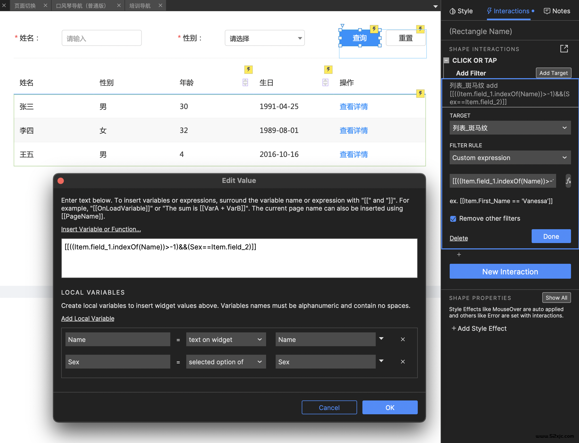
Task: Open the shape interactions popout icon
Action: [564, 49]
